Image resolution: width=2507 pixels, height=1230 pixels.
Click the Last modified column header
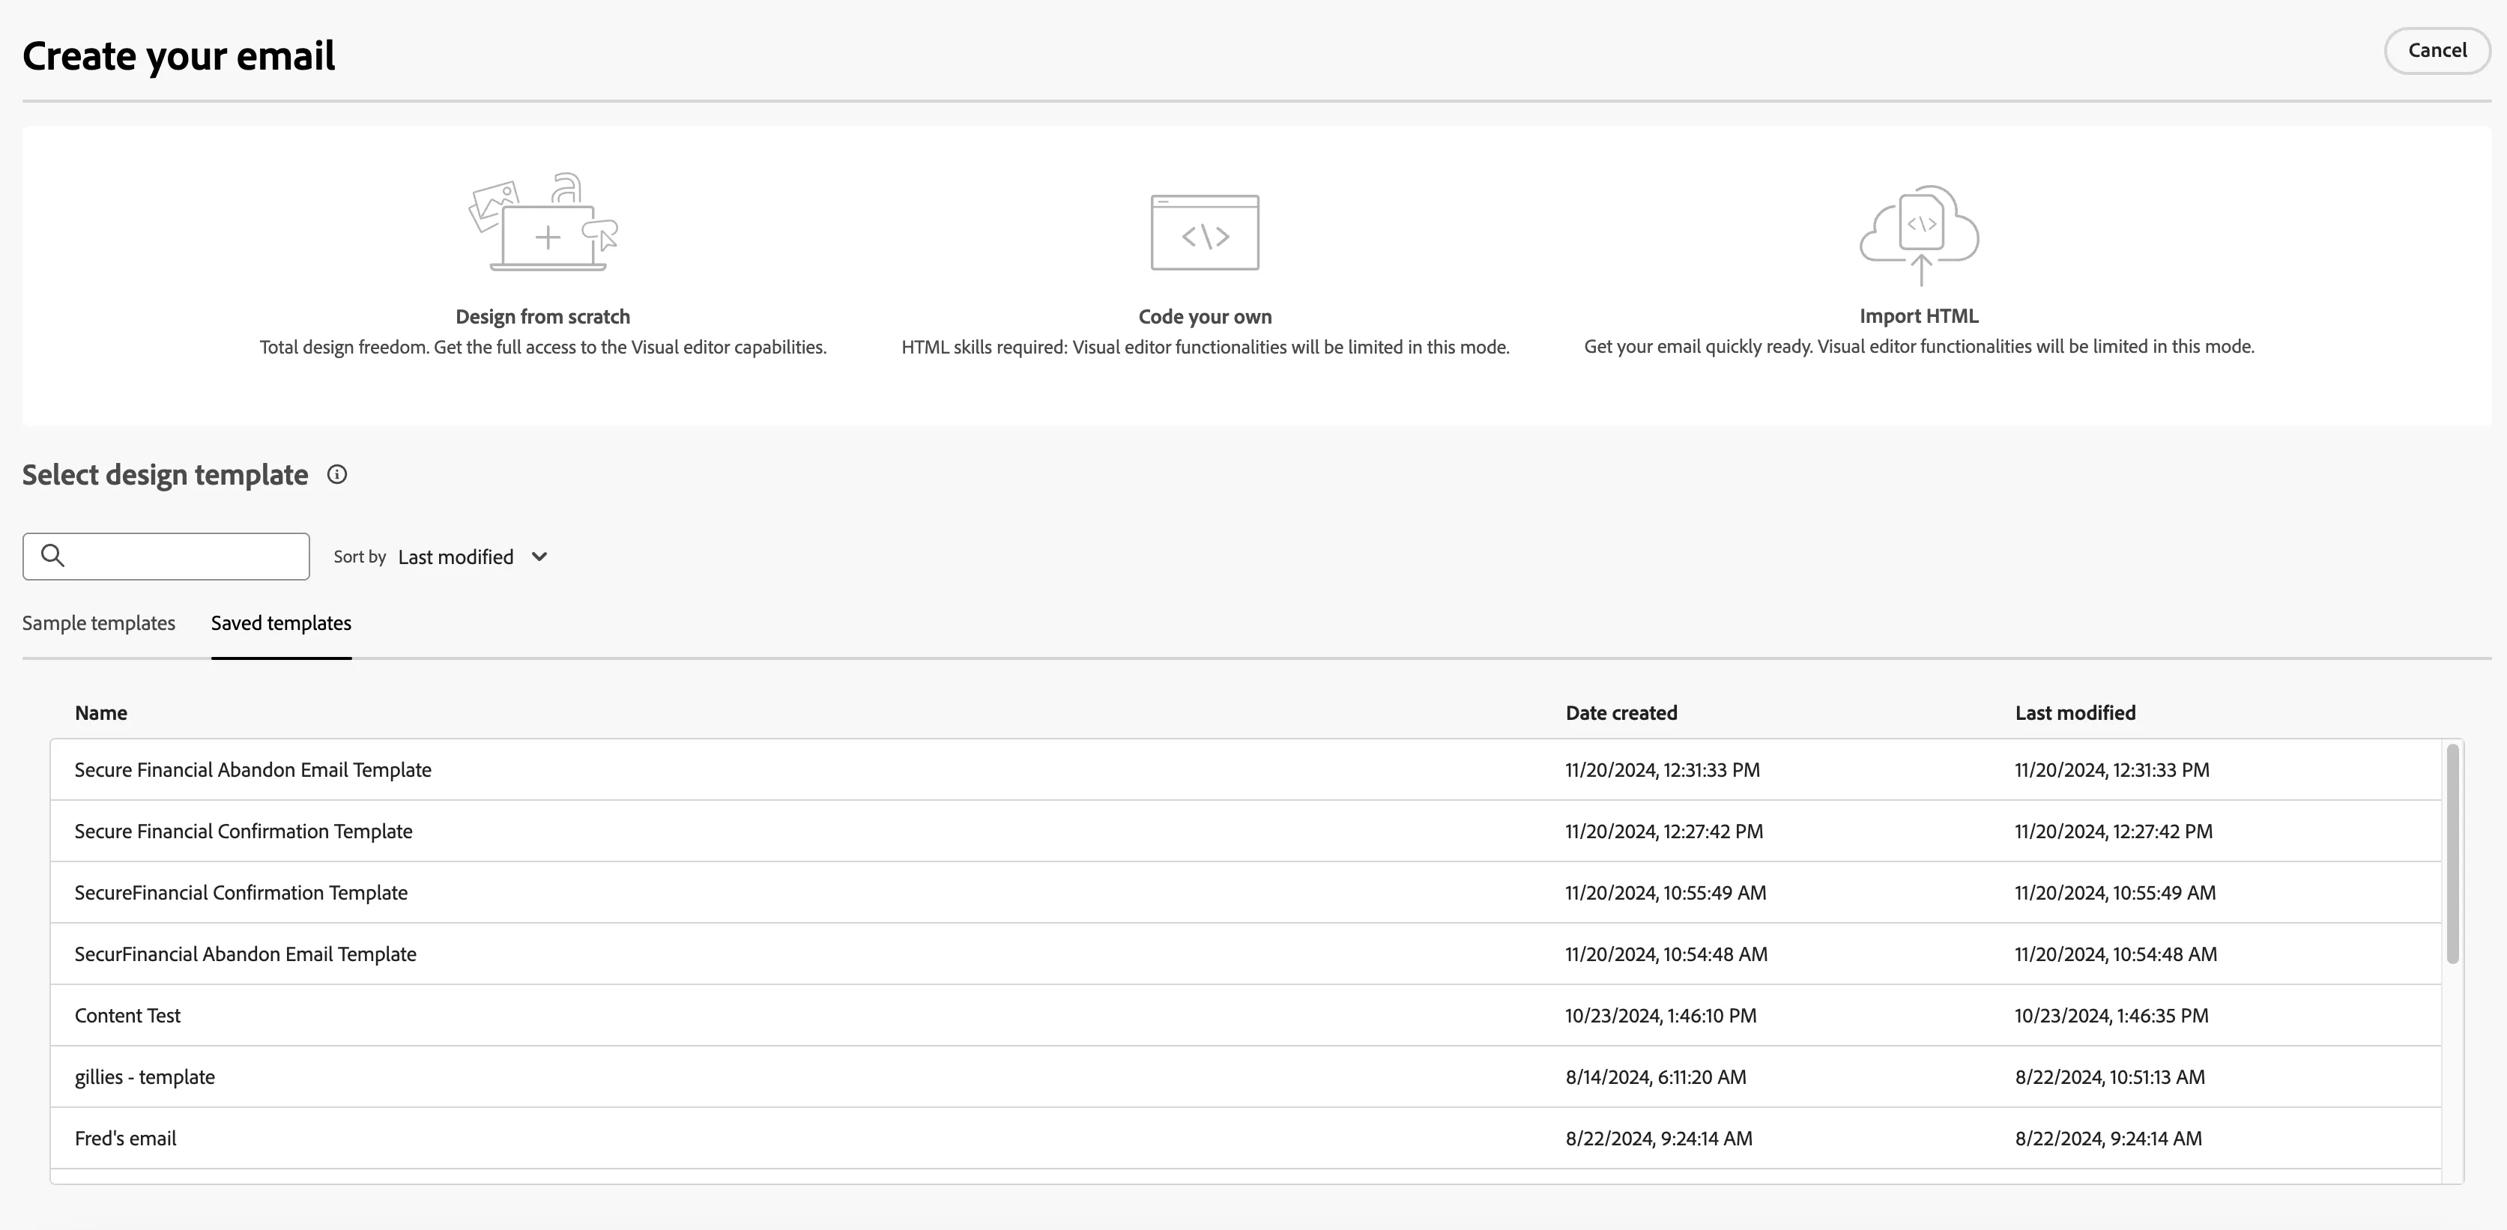pyautogui.click(x=2075, y=712)
